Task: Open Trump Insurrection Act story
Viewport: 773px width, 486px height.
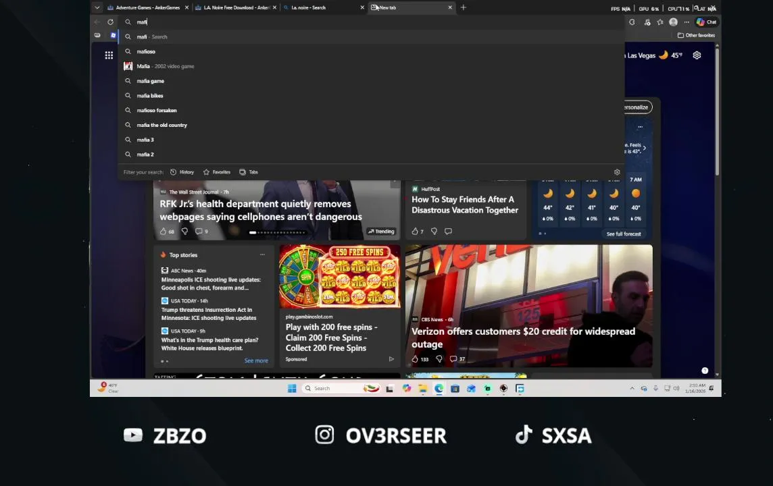Action: pyautogui.click(x=209, y=314)
